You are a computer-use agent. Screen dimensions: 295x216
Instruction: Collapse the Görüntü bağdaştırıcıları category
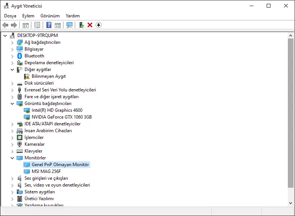click(x=12, y=103)
